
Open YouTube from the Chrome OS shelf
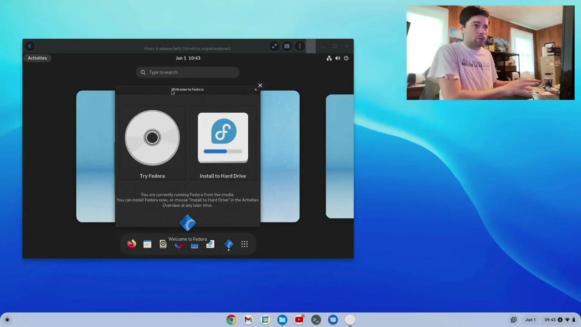(x=299, y=320)
